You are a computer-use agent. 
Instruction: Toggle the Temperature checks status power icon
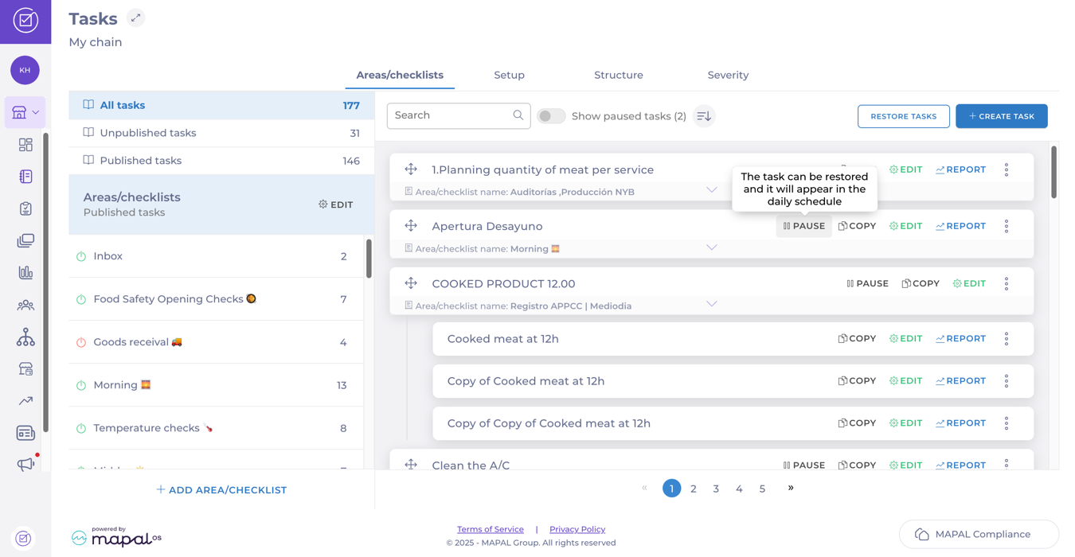coord(81,428)
